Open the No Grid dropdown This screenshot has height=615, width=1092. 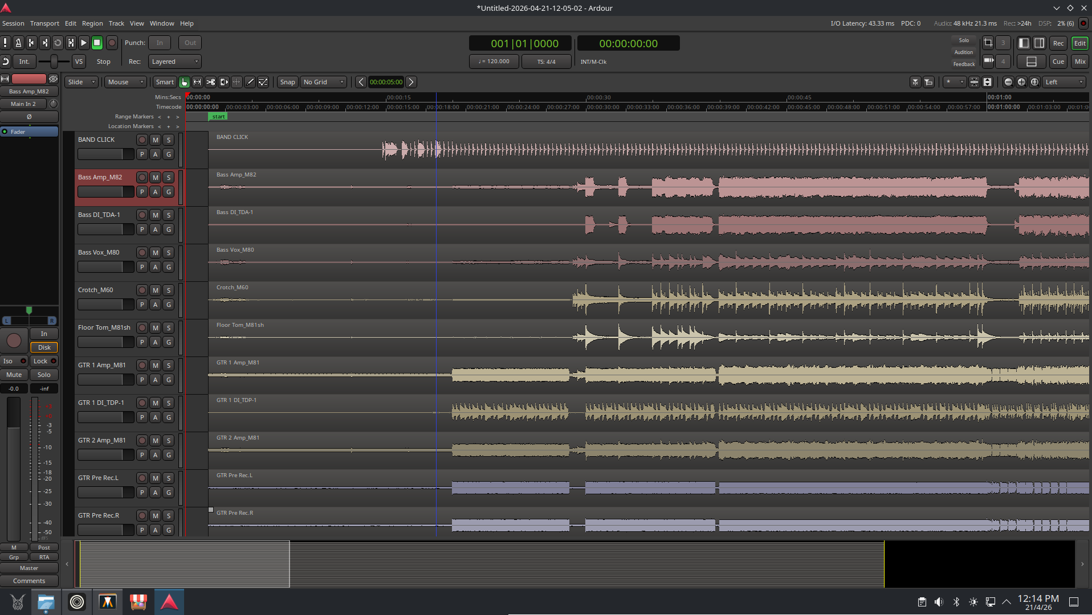pos(323,82)
